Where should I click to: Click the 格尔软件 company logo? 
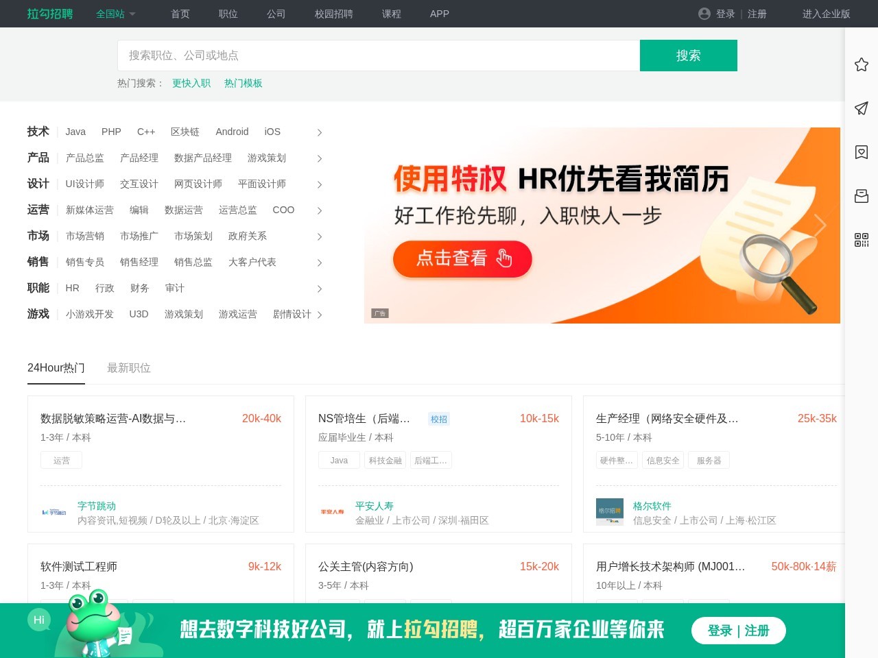pyautogui.click(x=610, y=512)
